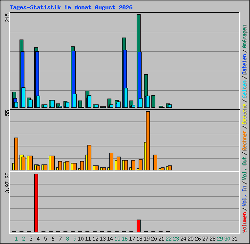The image size is (250, 244).
Task: Click day label '18' on x-axis
Action: [139, 239]
